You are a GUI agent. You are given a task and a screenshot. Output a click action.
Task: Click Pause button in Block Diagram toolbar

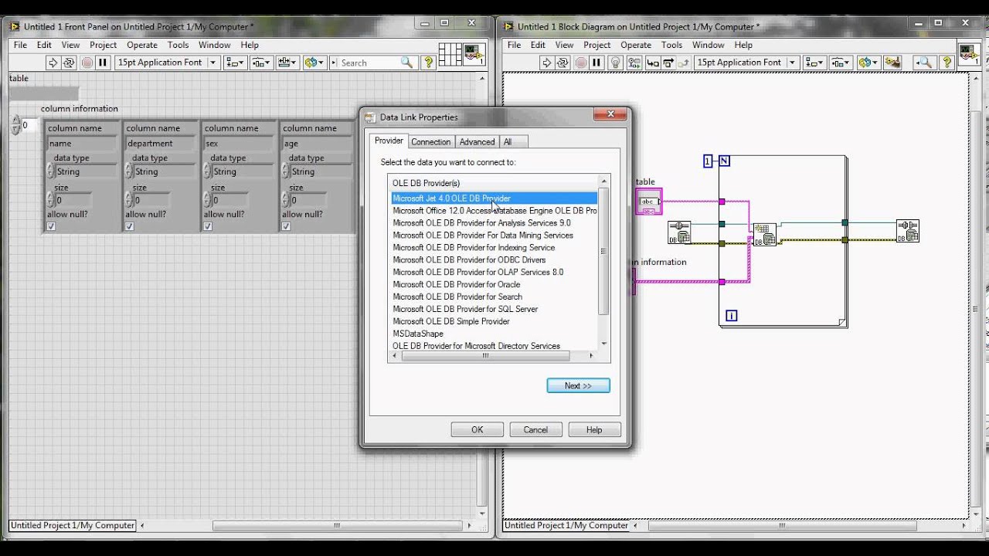coord(596,63)
